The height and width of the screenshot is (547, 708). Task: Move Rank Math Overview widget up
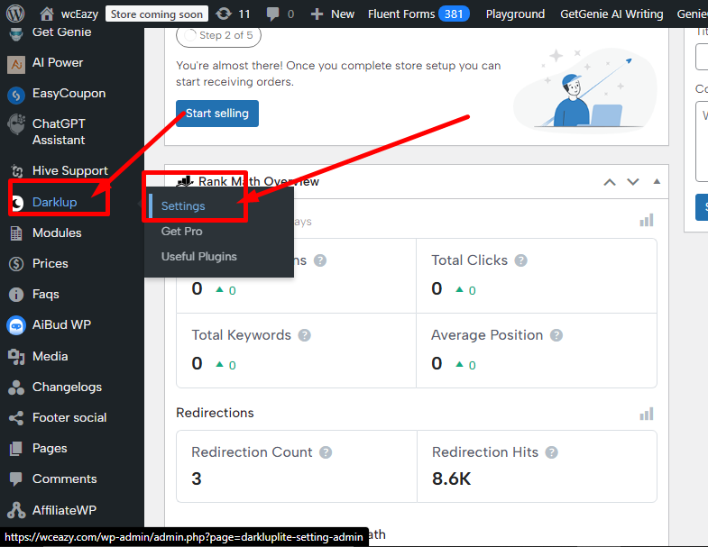[x=610, y=182]
